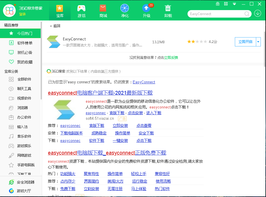Click the 兼容性好 link
This screenshot has width=266, height=197.
coord(162,174)
